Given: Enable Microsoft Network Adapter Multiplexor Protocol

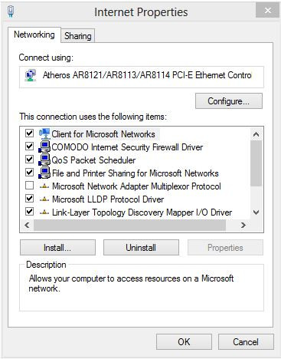Looking at the screenshot, I should (x=30, y=186).
